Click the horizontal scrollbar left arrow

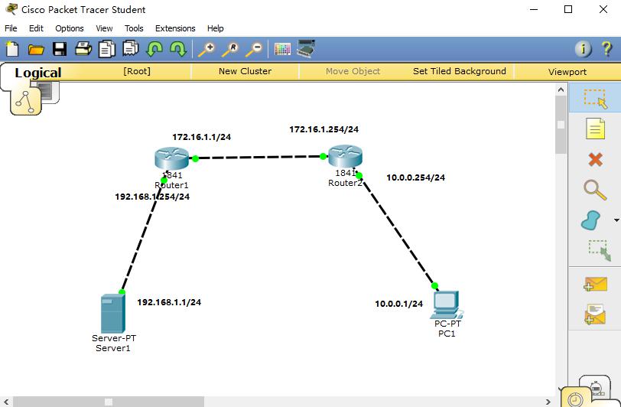[x=5, y=402]
